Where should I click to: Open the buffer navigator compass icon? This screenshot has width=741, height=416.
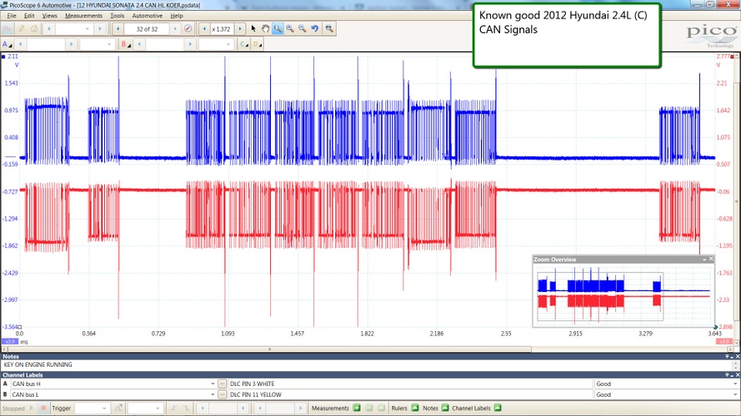[x=188, y=29]
